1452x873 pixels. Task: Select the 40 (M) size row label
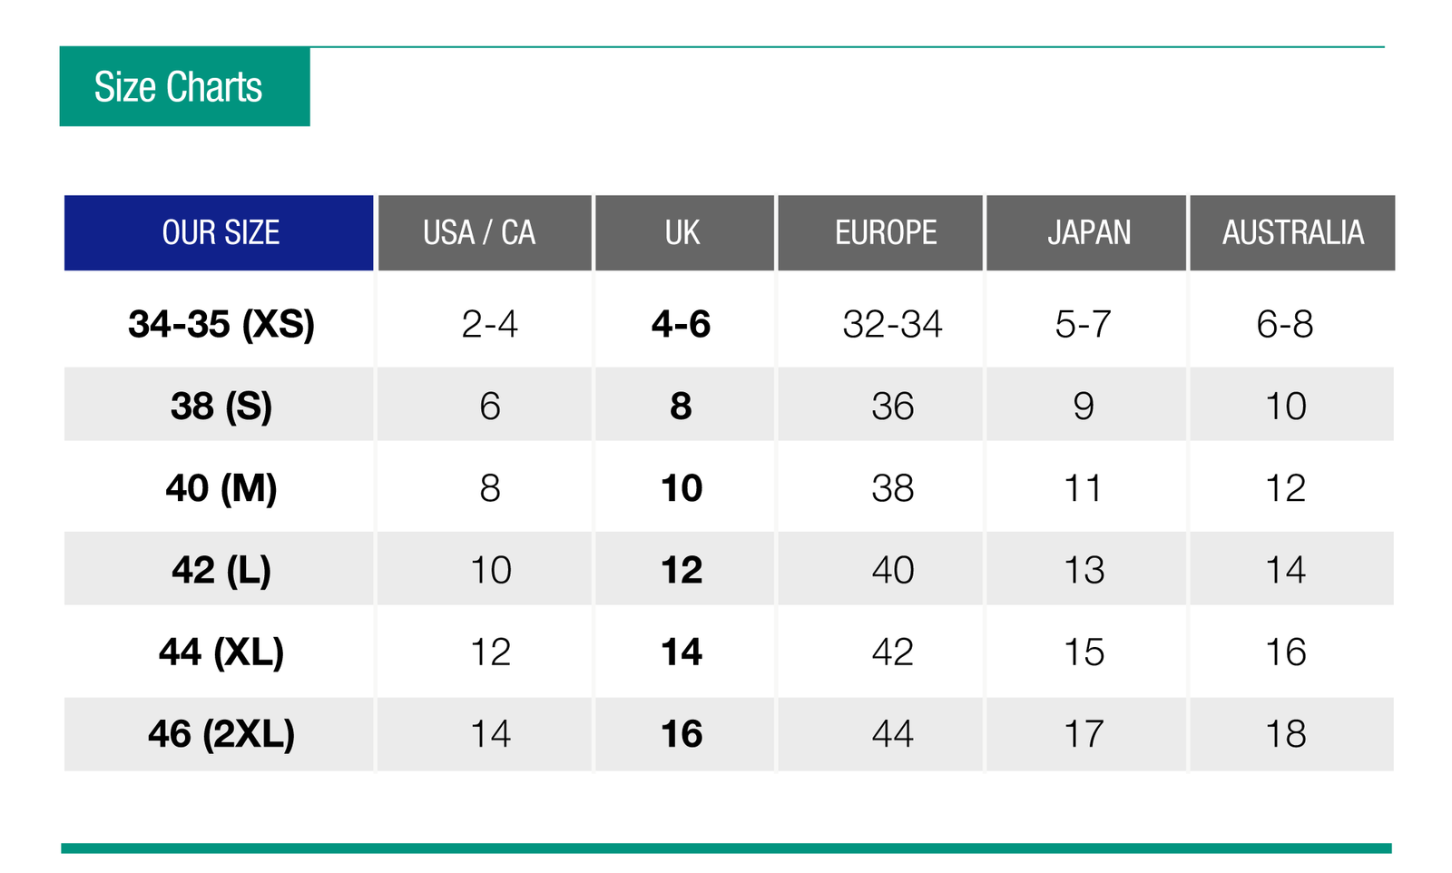(221, 488)
